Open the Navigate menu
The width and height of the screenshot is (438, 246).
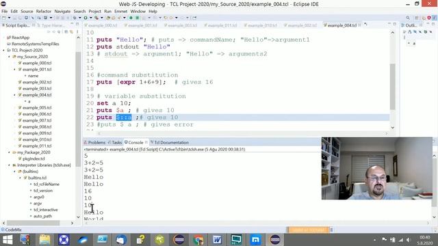coord(62,12)
